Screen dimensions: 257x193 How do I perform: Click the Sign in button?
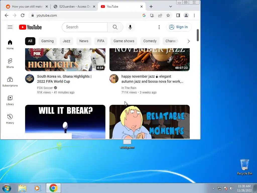(179, 27)
